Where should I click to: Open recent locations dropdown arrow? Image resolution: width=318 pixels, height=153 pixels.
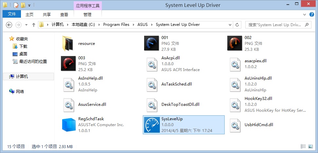26,25
